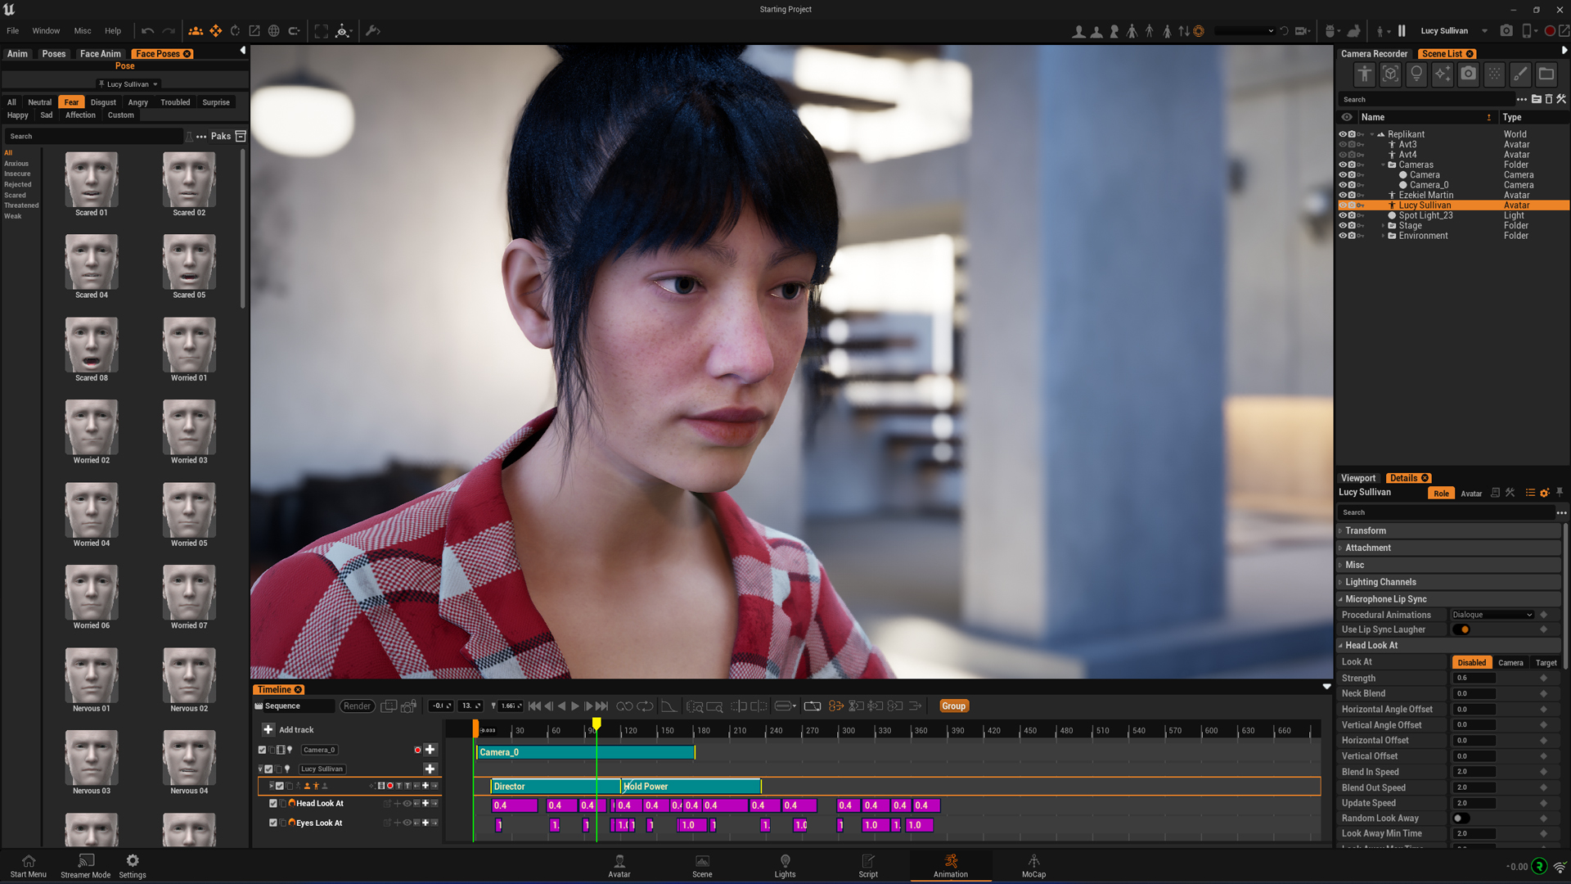Click the undo arrow in top toolbar
Image resolution: width=1571 pixels, height=884 pixels.
pyautogui.click(x=147, y=31)
